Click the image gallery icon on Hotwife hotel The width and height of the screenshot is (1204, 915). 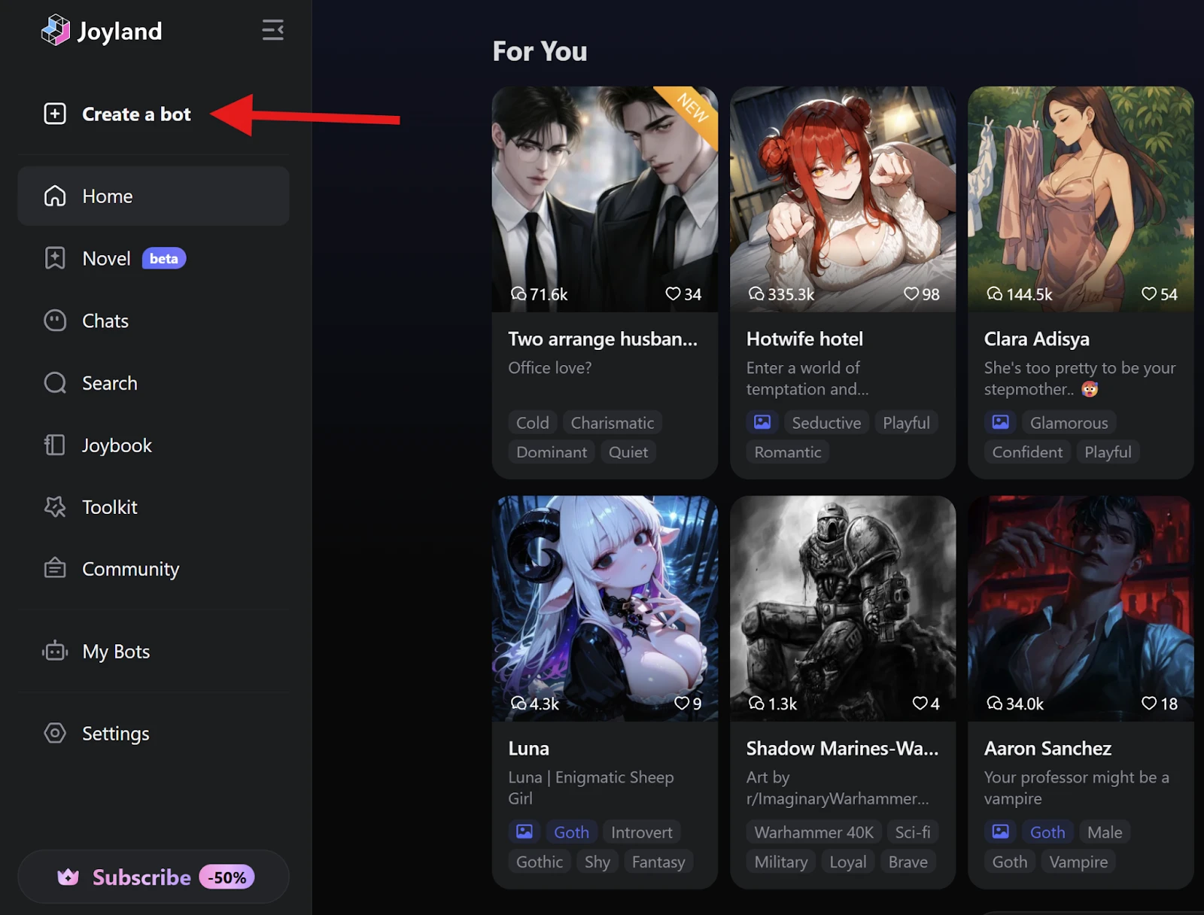(x=762, y=422)
